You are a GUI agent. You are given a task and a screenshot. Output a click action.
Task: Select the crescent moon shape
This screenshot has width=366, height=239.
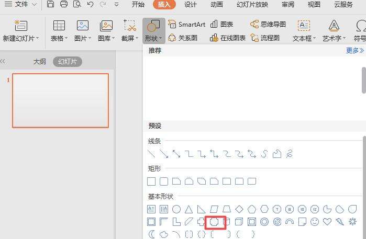[151, 234]
